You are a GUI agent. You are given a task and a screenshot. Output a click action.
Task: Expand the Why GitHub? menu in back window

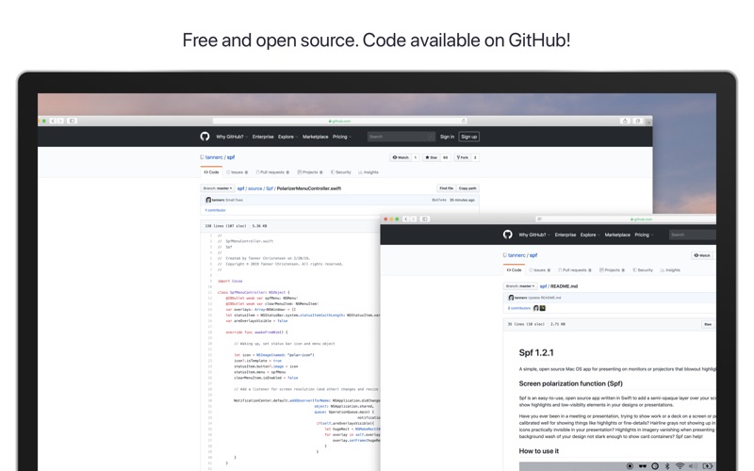(x=231, y=137)
